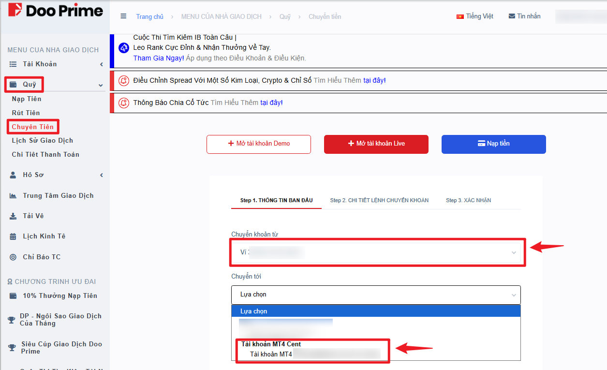Open Tải Về menu item
This screenshot has width=607, height=370.
(x=33, y=216)
